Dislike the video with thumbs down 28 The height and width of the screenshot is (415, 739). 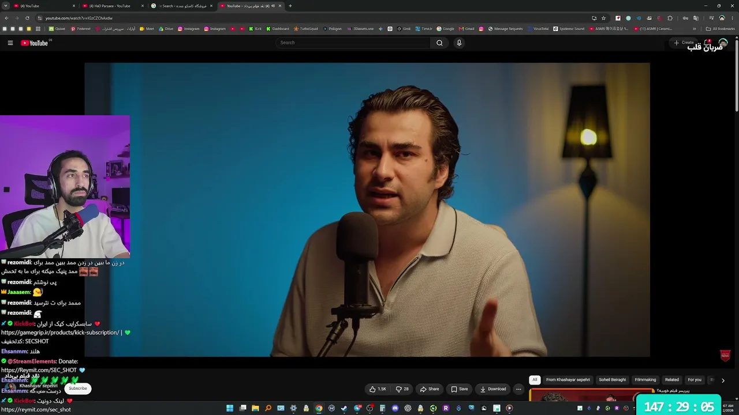click(x=402, y=389)
